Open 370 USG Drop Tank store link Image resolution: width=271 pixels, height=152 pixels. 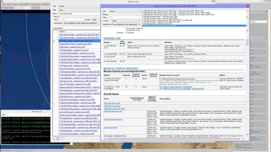click(112, 106)
